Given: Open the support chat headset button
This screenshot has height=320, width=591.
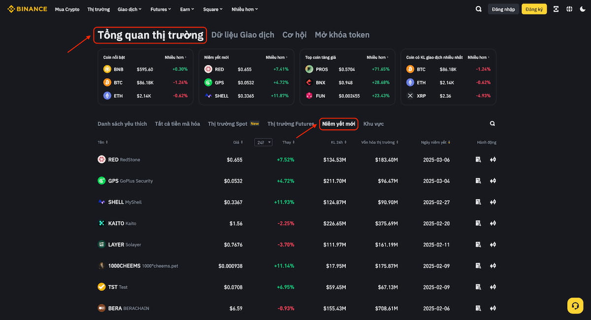Looking at the screenshot, I should click(575, 306).
